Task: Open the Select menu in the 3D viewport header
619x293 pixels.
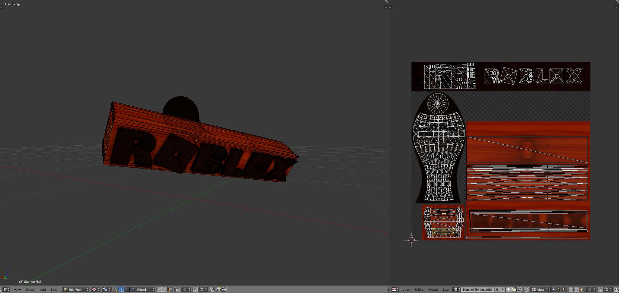Action: click(x=30, y=290)
